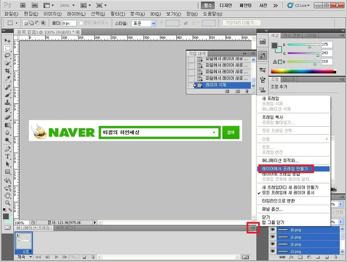Image resolution: width=347 pixels, height=262 pixels.
Task: Open the 파일(F) menu
Action: click(11, 14)
